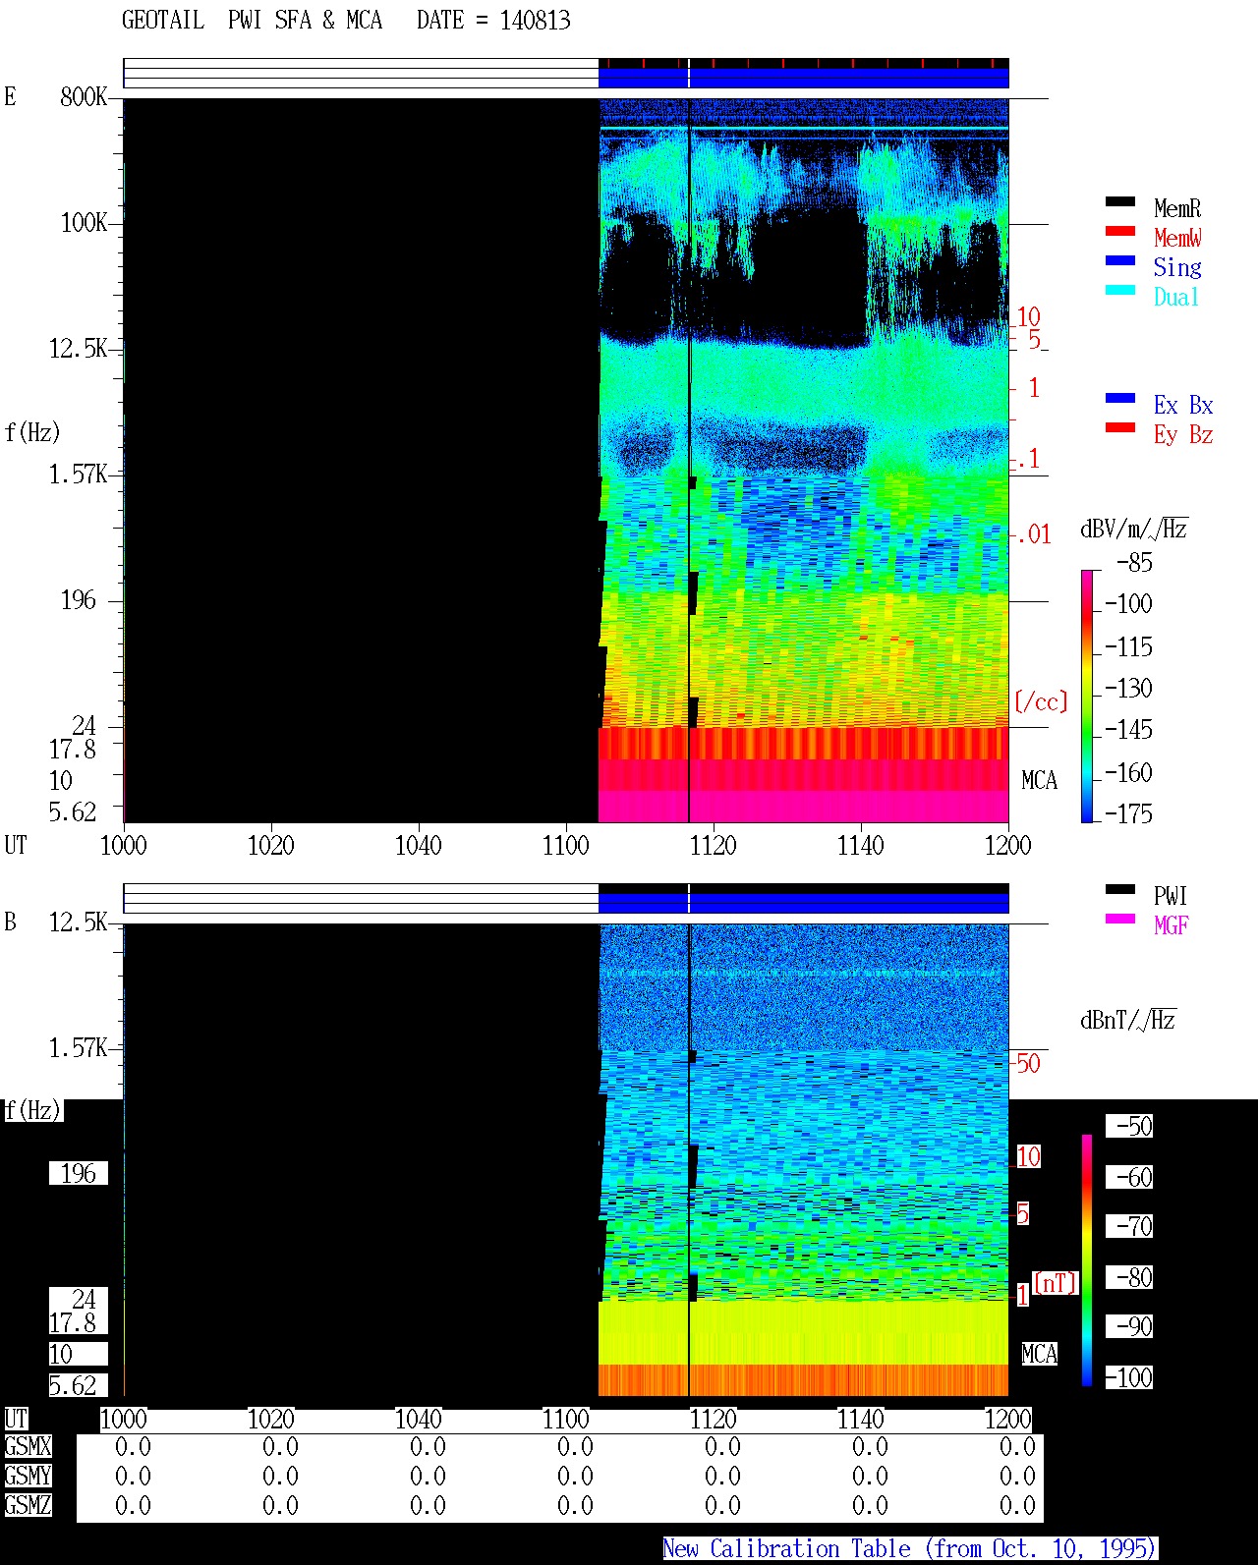Image resolution: width=1258 pixels, height=1565 pixels.
Task: Click the blue Sing legend swatch
Action: (x=1120, y=261)
